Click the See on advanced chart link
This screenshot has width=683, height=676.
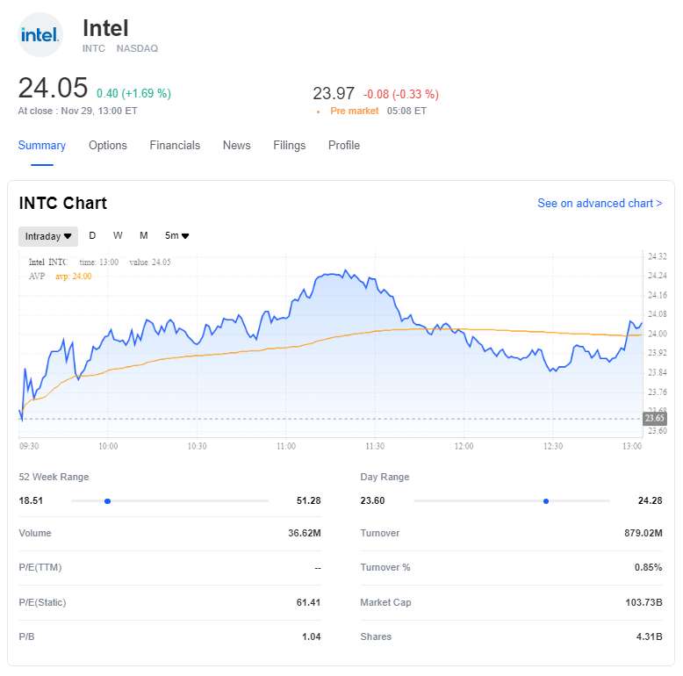[600, 204]
